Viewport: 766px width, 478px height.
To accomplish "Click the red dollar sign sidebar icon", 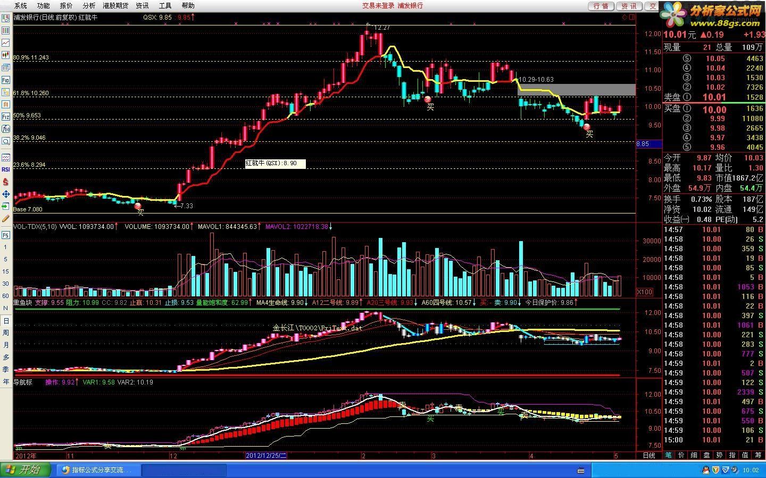I will coord(6,182).
